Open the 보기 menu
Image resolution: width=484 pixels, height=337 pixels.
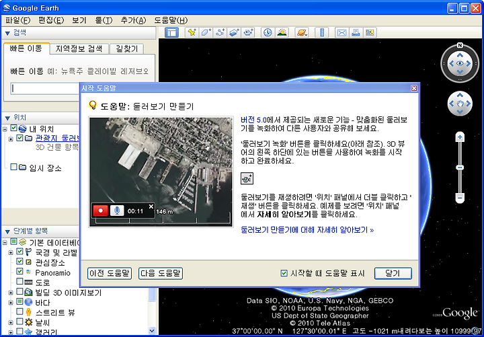79,20
